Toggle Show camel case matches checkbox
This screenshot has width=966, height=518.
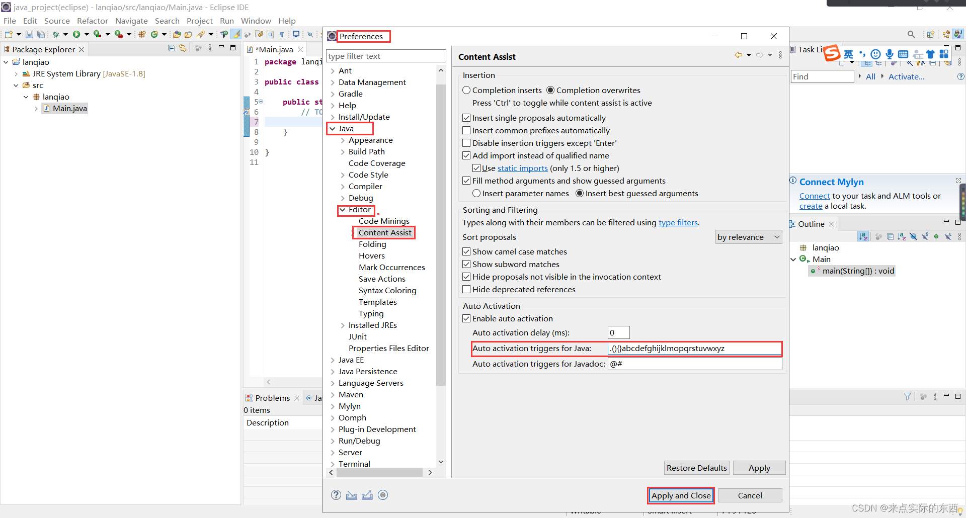click(466, 251)
